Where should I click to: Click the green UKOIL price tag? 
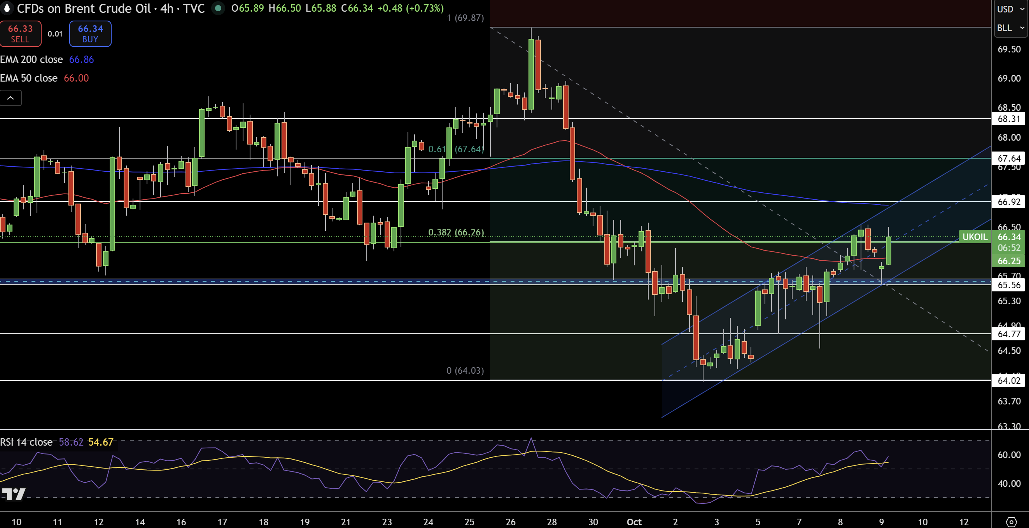tap(975, 237)
